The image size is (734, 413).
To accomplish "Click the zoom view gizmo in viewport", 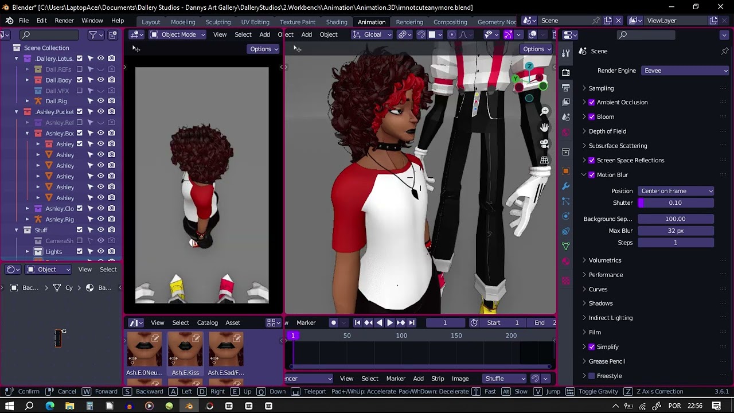I will [544, 111].
